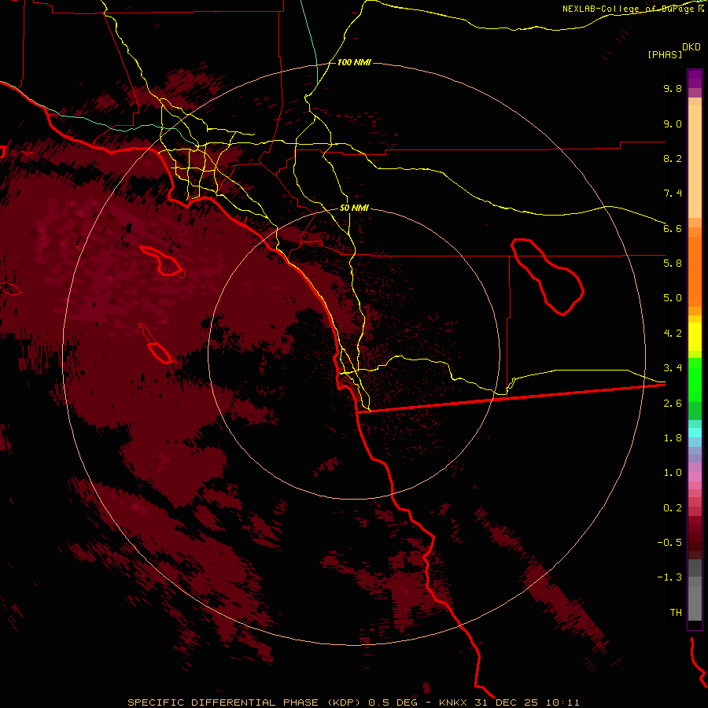
Task: Click the 5.0 legend scale value
Action: (673, 298)
